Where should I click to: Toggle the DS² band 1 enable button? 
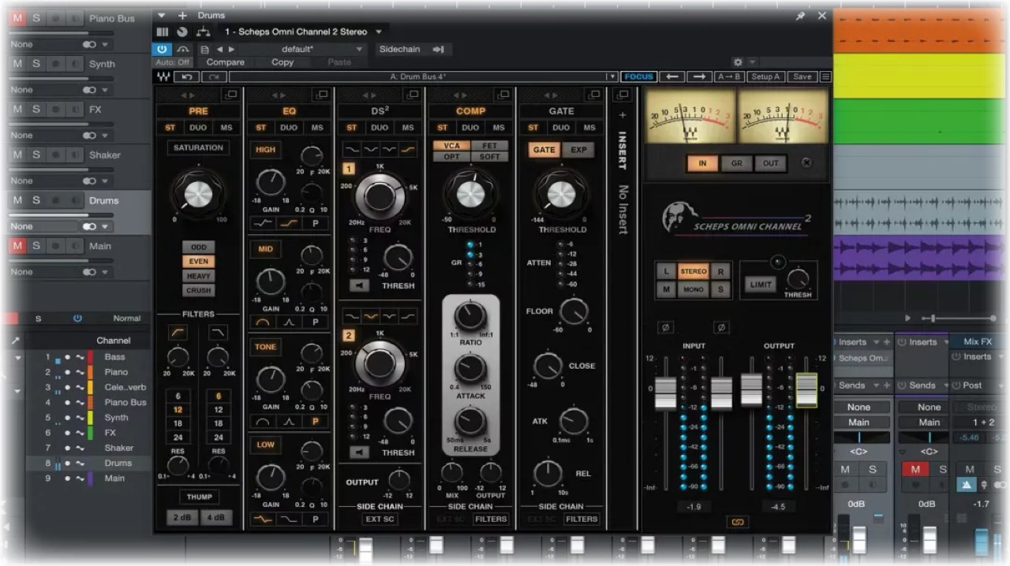point(349,169)
